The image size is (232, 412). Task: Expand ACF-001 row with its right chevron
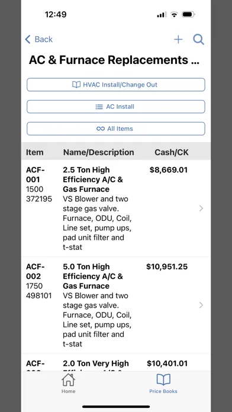point(201,208)
